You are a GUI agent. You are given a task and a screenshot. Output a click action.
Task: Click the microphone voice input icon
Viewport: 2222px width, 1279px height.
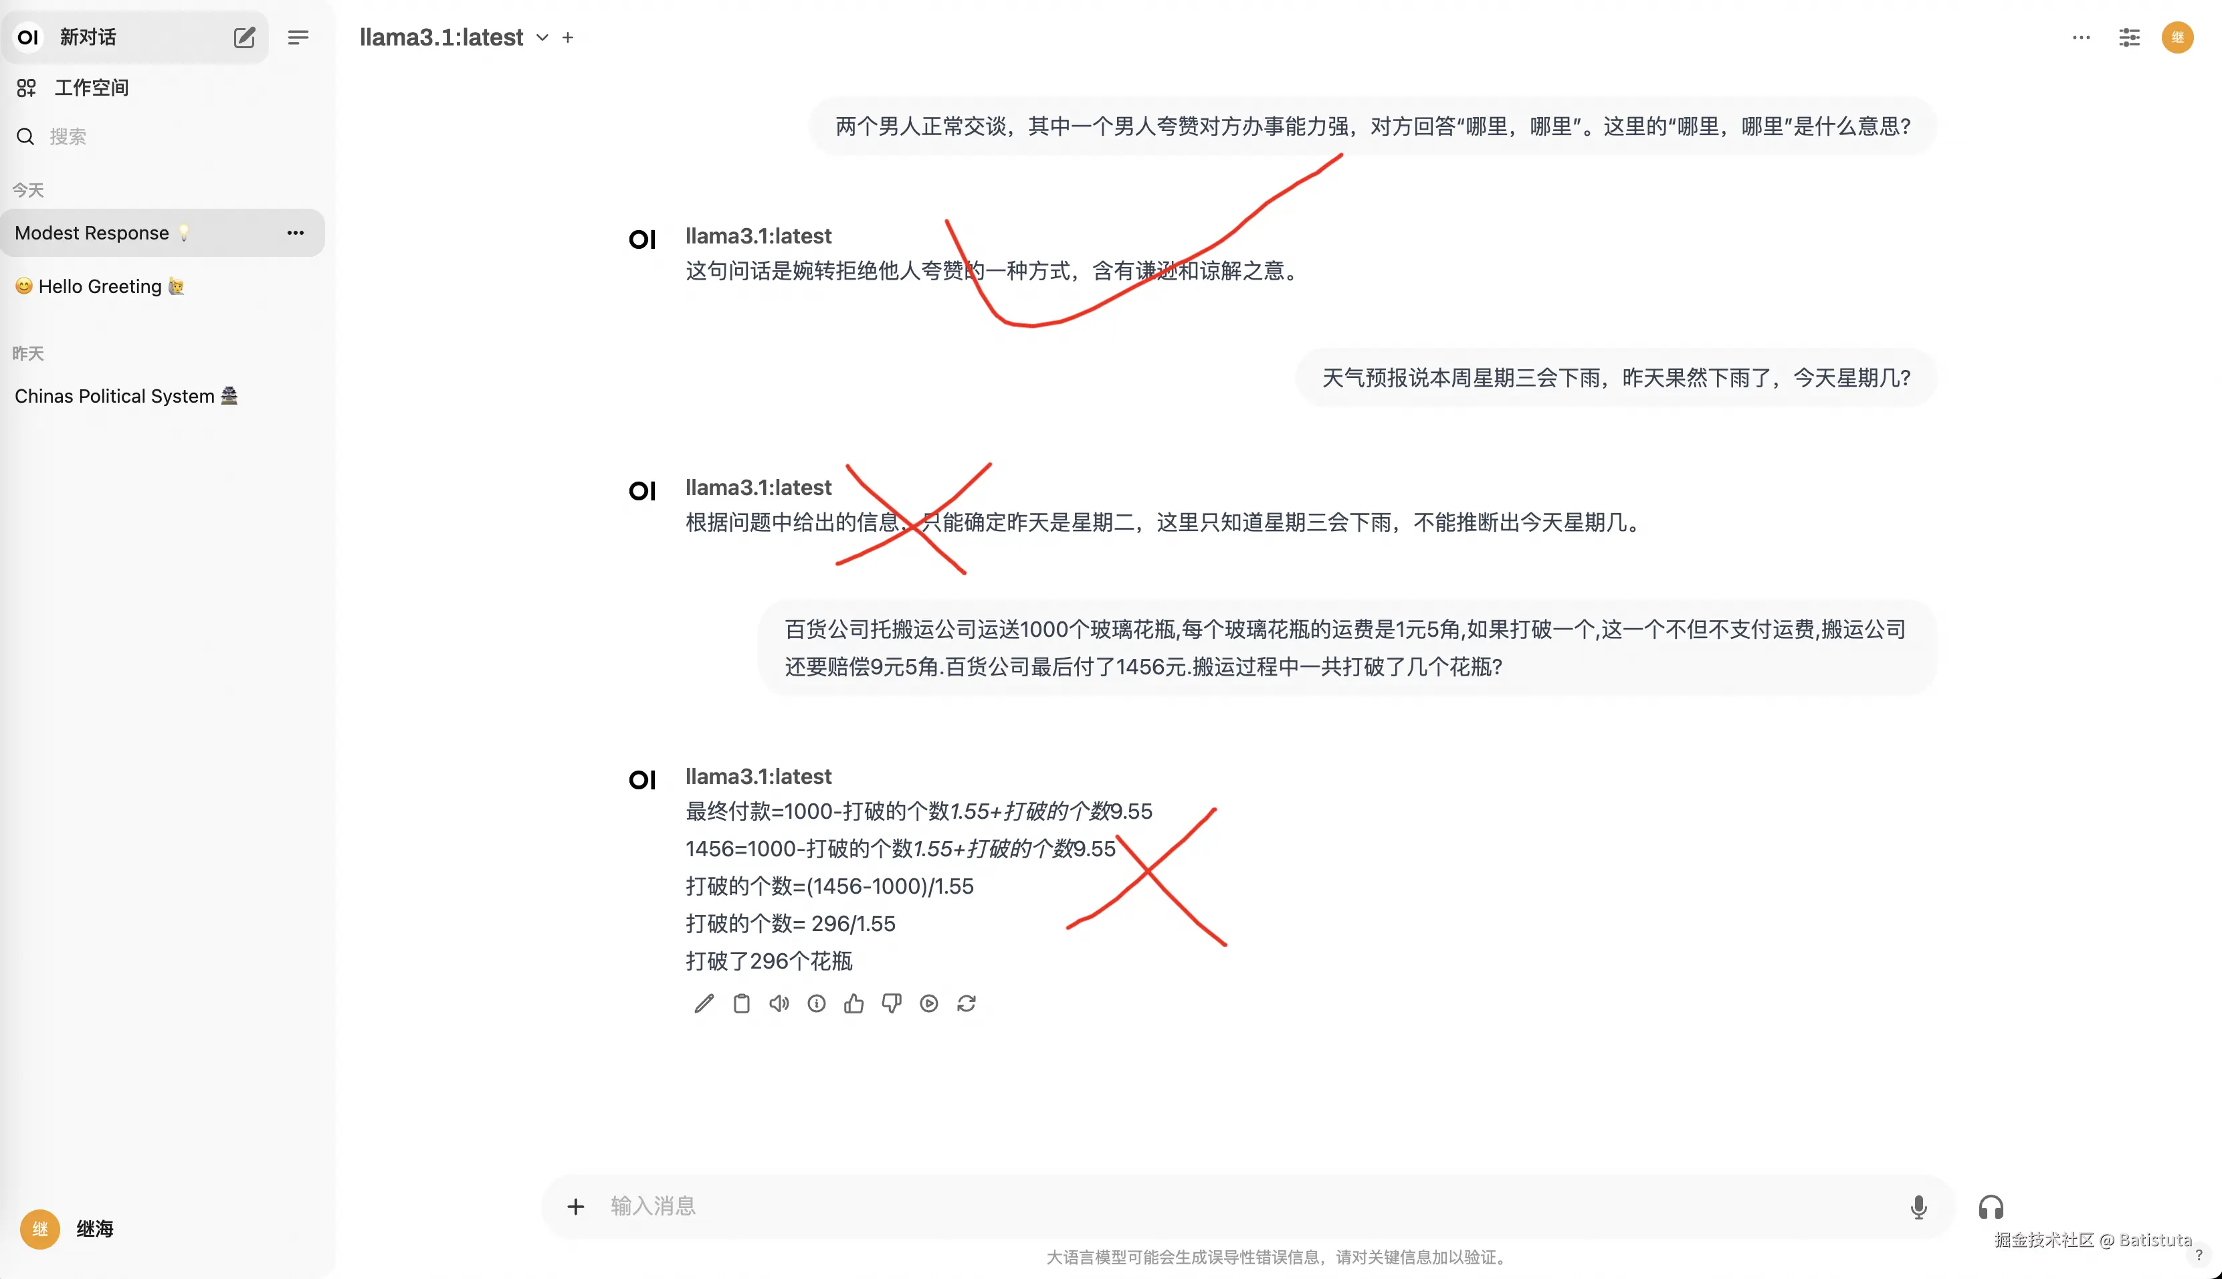(x=1918, y=1206)
